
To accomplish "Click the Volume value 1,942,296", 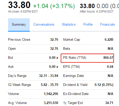I will [51, 94].
